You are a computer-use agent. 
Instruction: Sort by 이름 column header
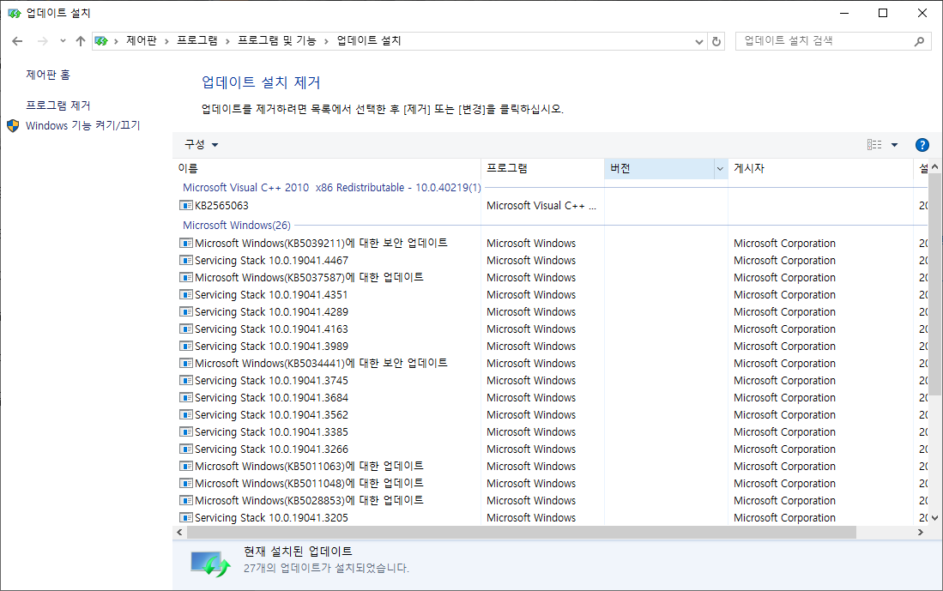327,168
